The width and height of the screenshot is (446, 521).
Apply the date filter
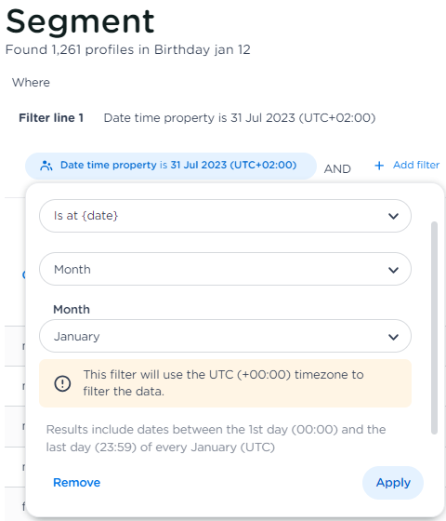tap(393, 483)
